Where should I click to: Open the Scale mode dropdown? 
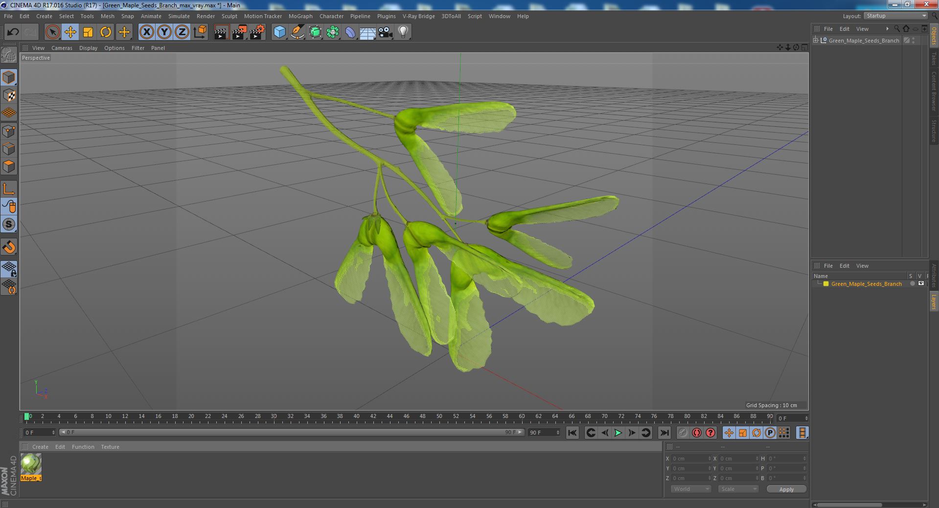pos(738,489)
